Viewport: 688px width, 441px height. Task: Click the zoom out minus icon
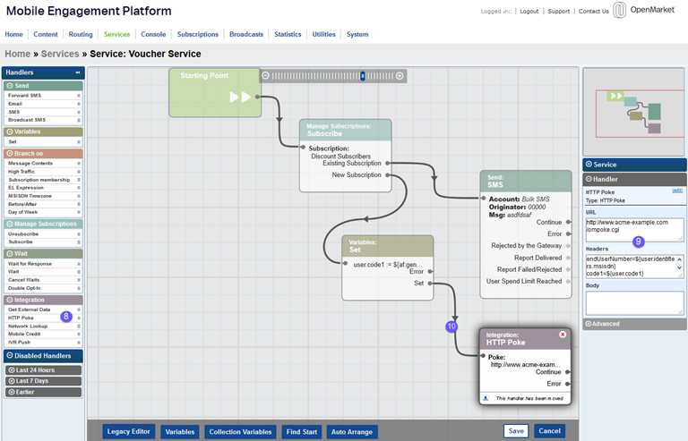pyautogui.click(x=265, y=76)
